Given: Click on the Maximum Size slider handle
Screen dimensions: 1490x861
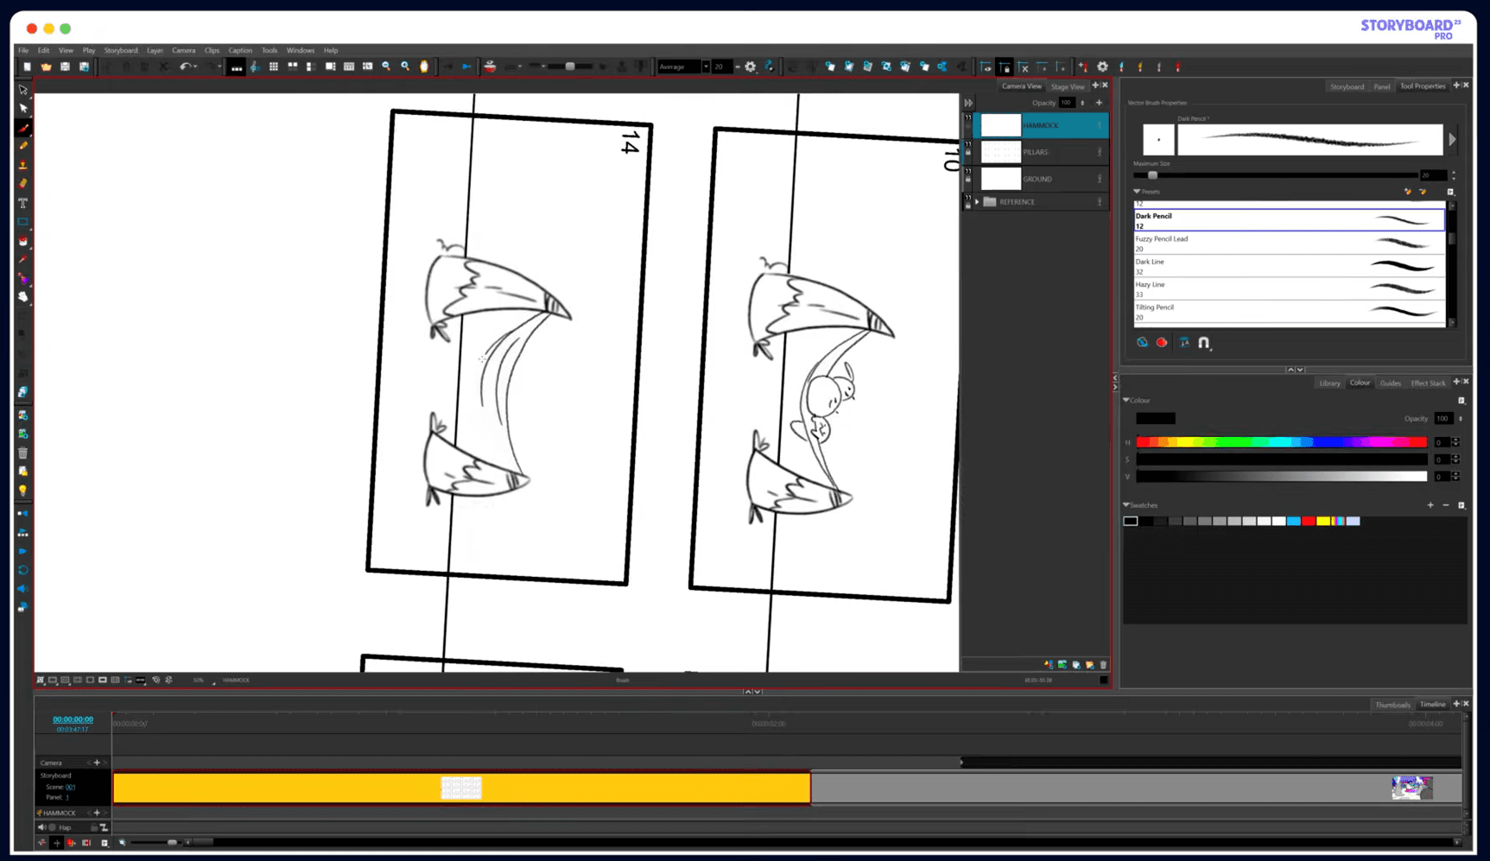Looking at the screenshot, I should tap(1152, 175).
